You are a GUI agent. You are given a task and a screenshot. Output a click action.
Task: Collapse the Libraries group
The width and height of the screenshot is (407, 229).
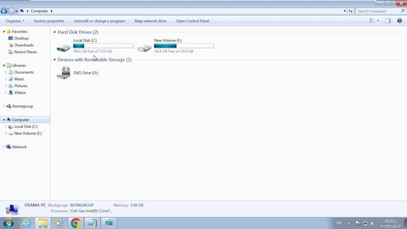click(4, 66)
